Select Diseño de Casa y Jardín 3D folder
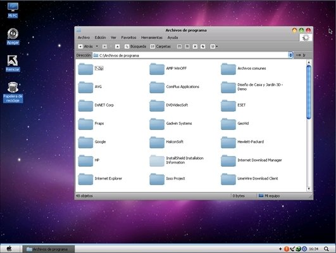Screen dimensions: 336x253 (x=252, y=87)
